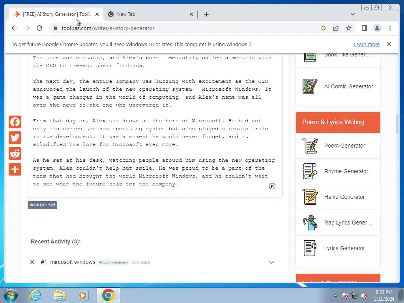Click the Haiku Generator icon
This screenshot has width=404, height=303.
(x=310, y=197)
